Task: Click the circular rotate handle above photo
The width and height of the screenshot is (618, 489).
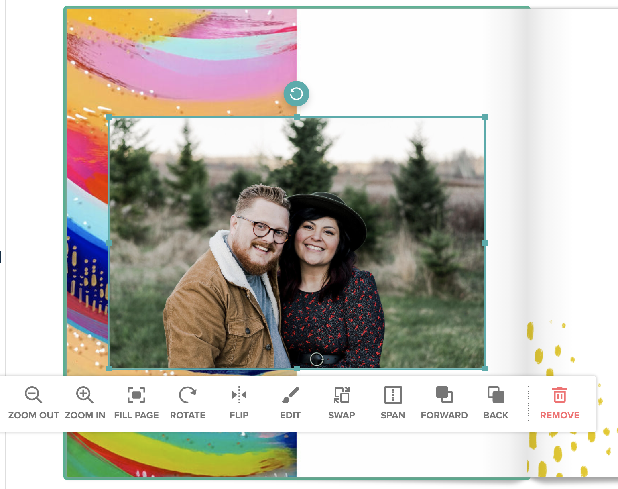Action: click(x=296, y=94)
